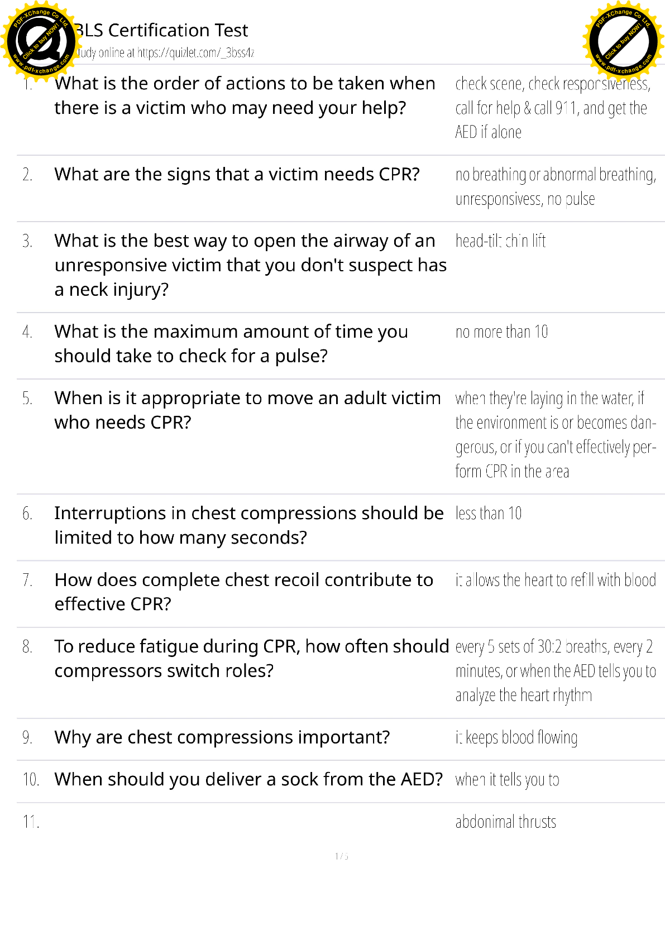
Task: Click the question about the order of actions
Action: (x=245, y=95)
